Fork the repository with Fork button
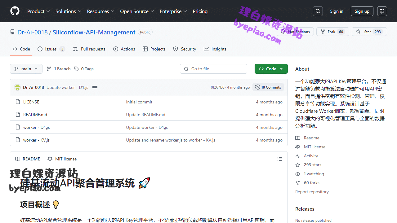397x223 pixels. tap(333, 32)
